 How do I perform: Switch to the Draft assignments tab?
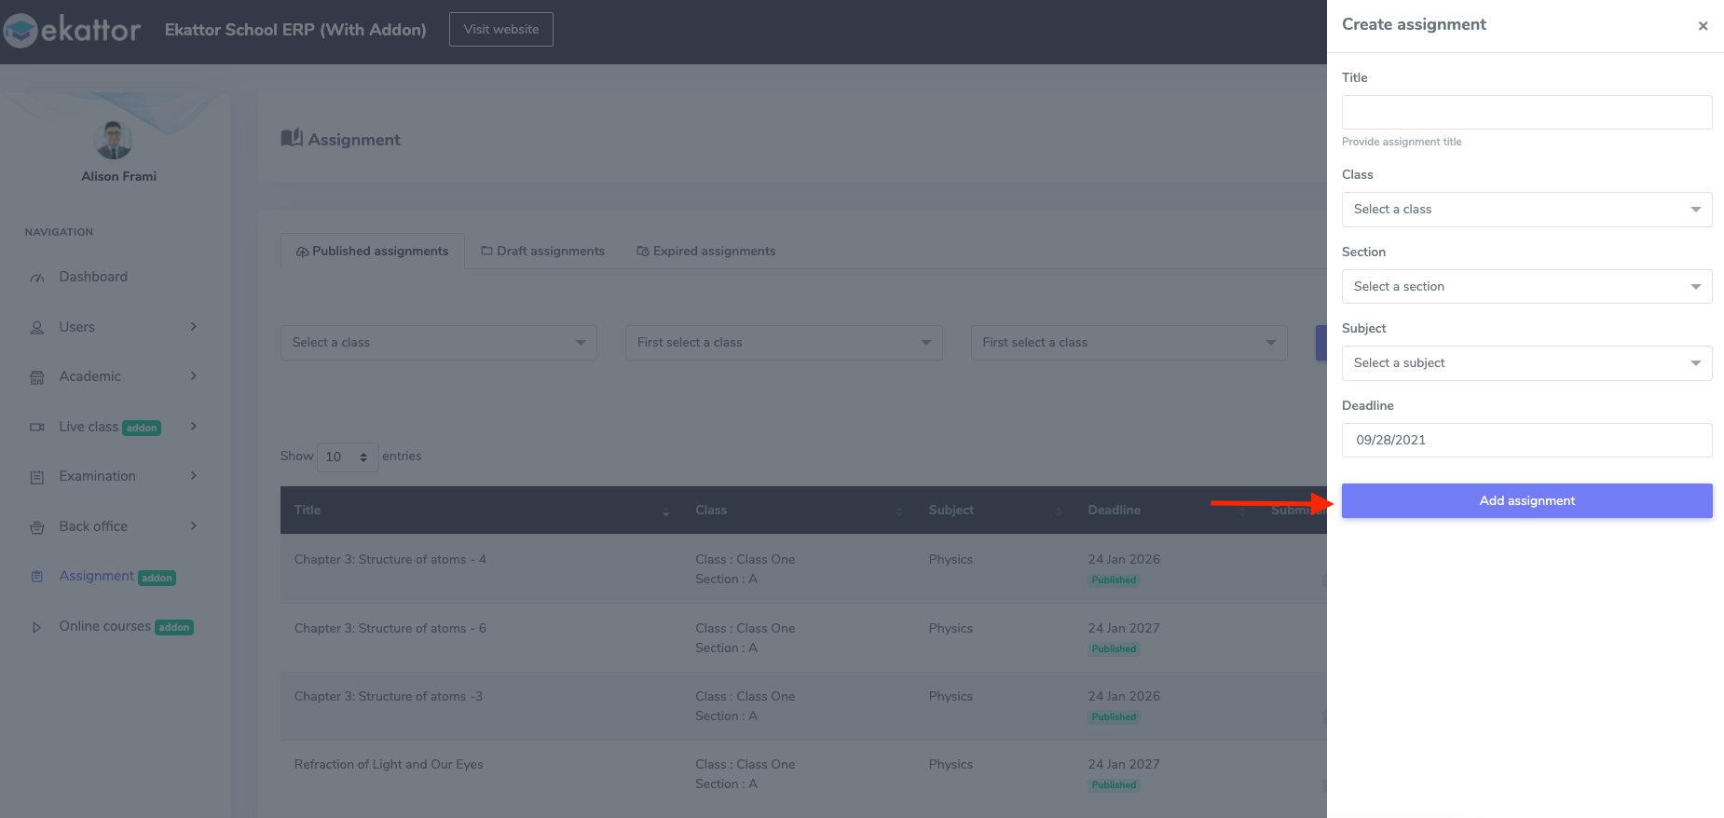[543, 252]
